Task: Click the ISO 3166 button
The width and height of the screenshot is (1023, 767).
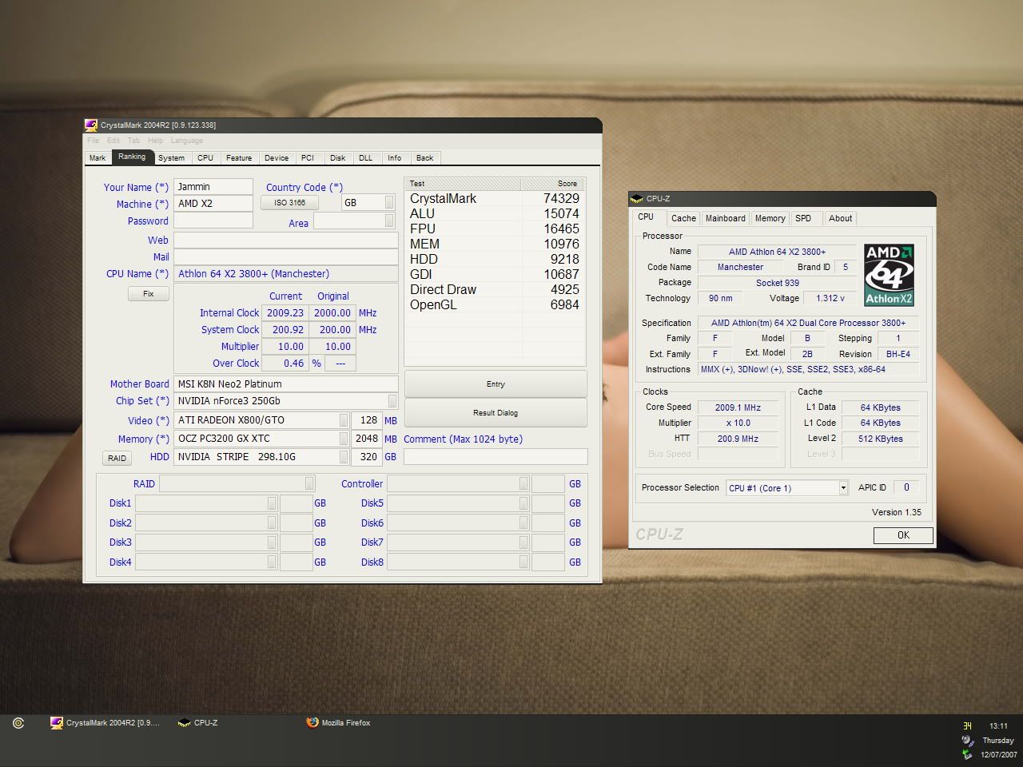Action: (289, 203)
